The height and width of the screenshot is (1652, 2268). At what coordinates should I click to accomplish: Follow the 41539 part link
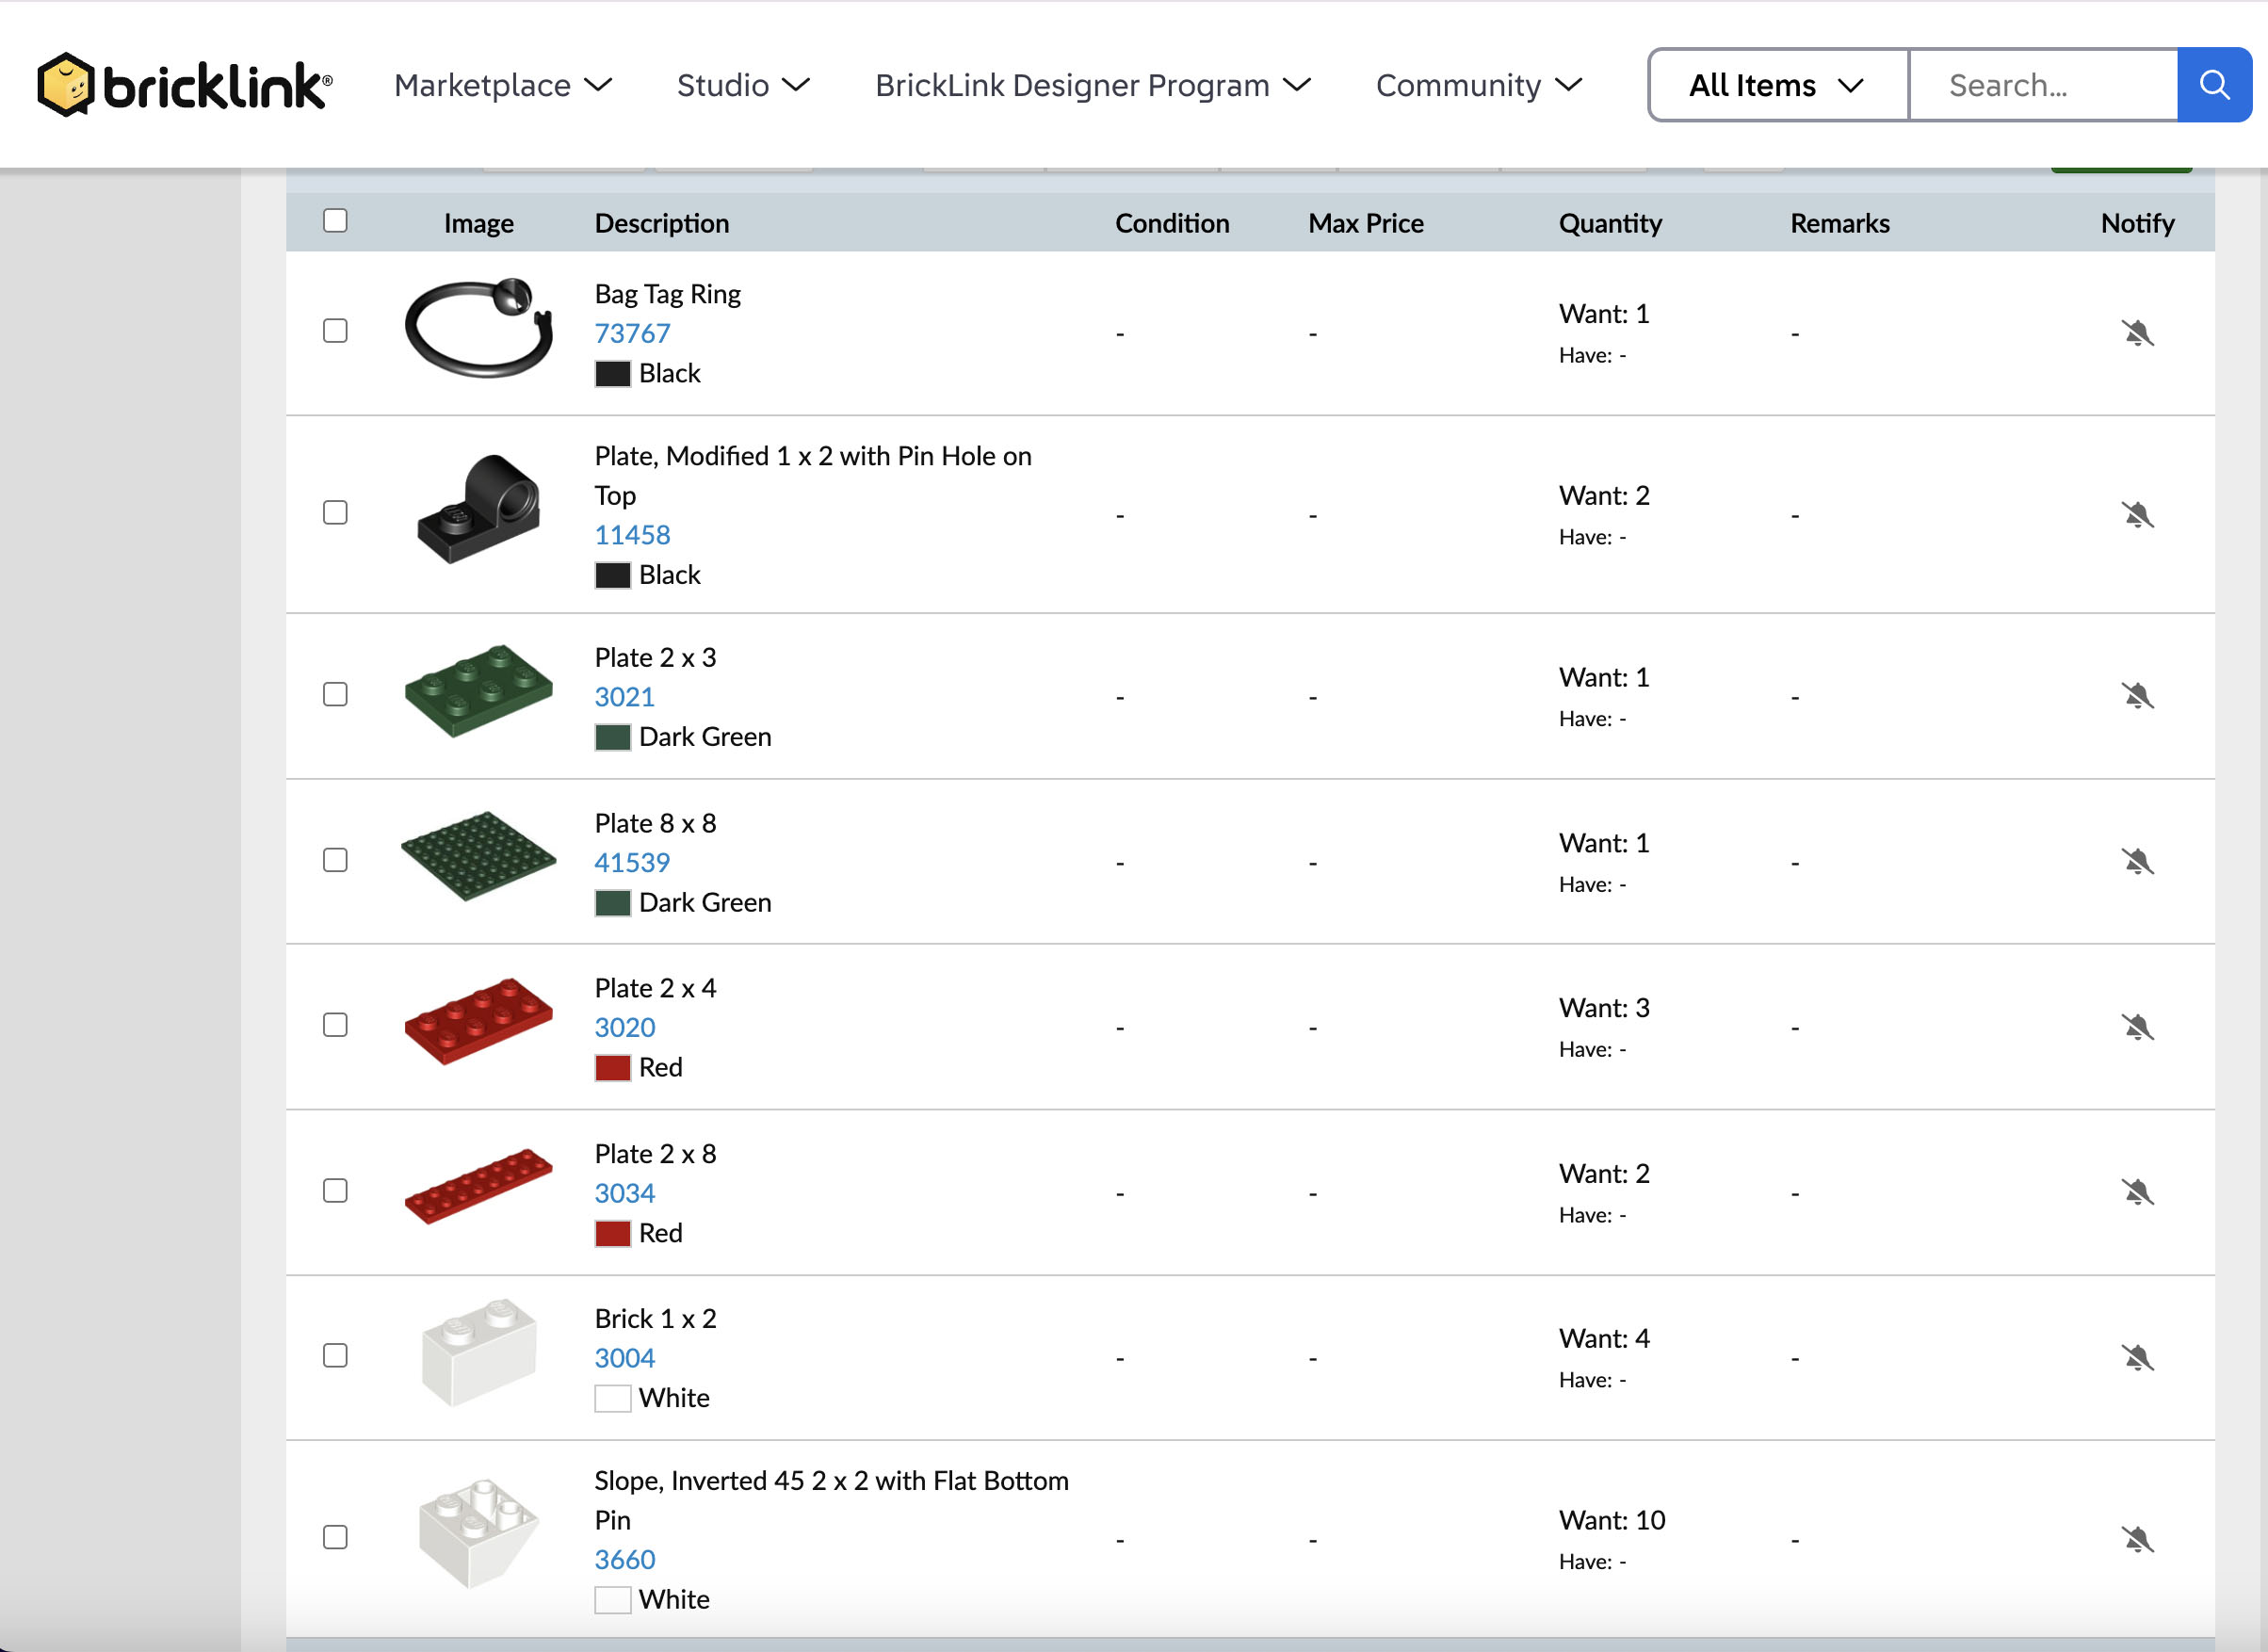632,863
